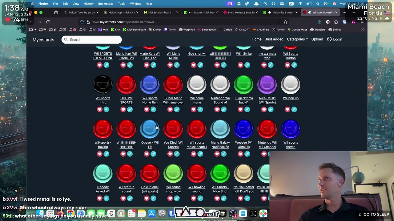Go back to previous page
This screenshot has height=221, width=394.
[32, 22]
